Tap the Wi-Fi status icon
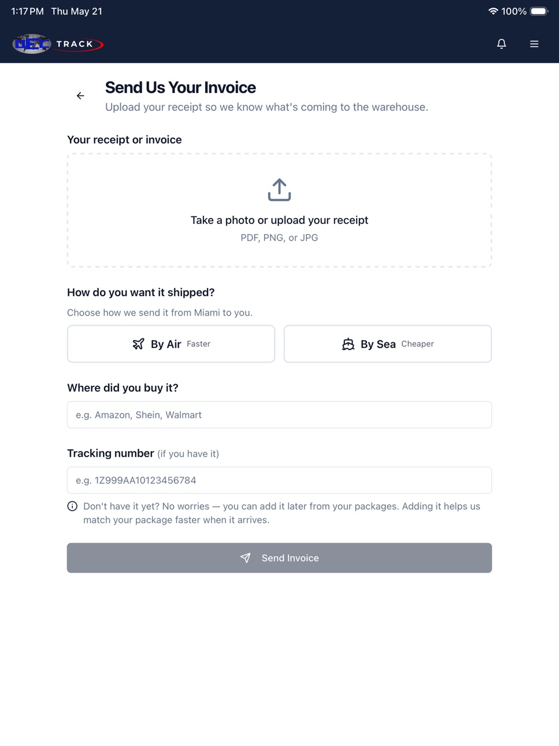This screenshot has width=559, height=746. pyautogui.click(x=493, y=11)
